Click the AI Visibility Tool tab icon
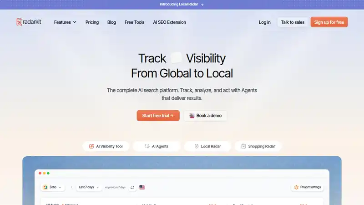364x205 pixels. pos(91,146)
